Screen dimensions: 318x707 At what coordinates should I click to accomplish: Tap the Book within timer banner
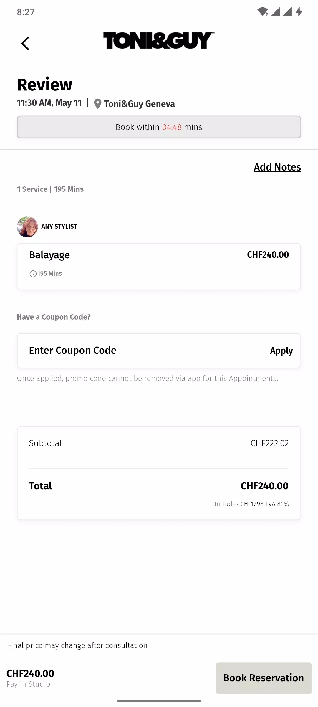[159, 127]
